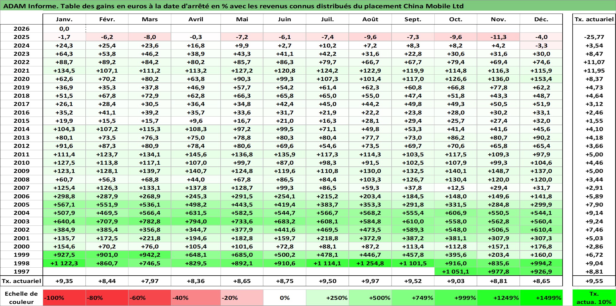This screenshot has height=306, width=616.
Task: Click the '+9,55' overall actuarial rate cell
Action: (x=594, y=281)
